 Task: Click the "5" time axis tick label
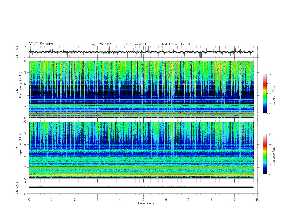pos(143,199)
